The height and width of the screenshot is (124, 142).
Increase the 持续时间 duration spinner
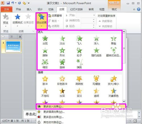pyautogui.click(x=94, y=19)
